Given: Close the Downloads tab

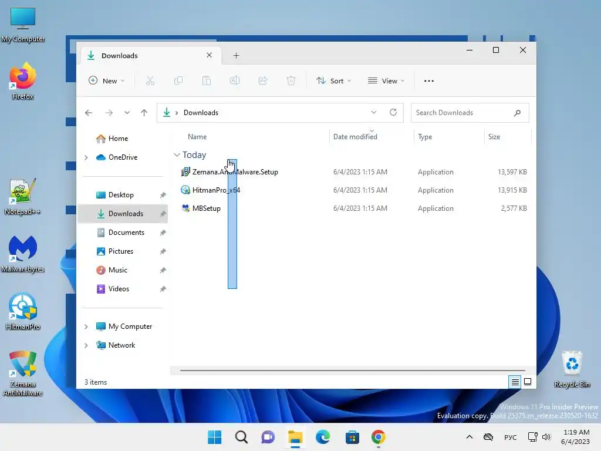Looking at the screenshot, I should coord(210,55).
